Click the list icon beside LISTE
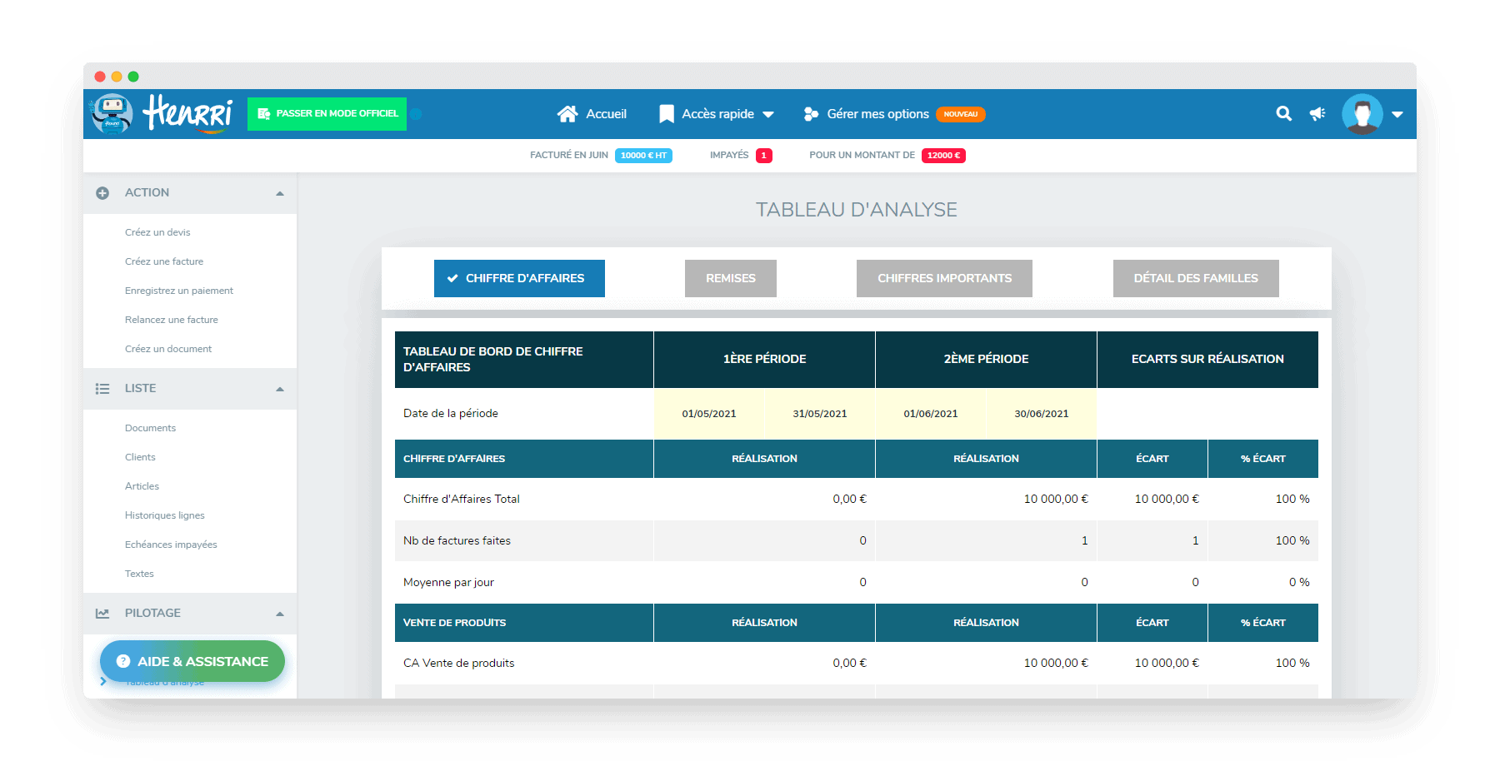 [102, 389]
